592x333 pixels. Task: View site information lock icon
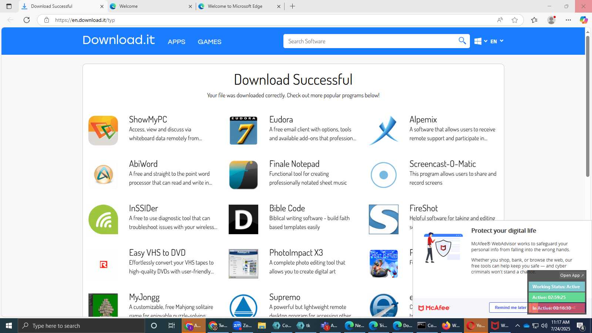pyautogui.click(x=47, y=20)
